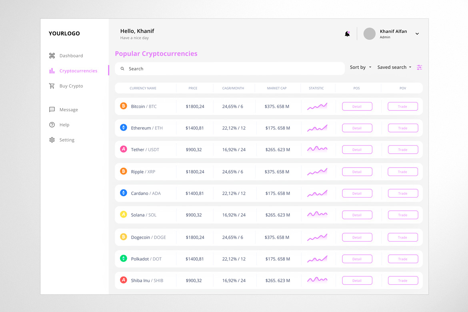Click the Shiba Inu red coin icon
Screen dimensions: 468x312
click(124, 280)
